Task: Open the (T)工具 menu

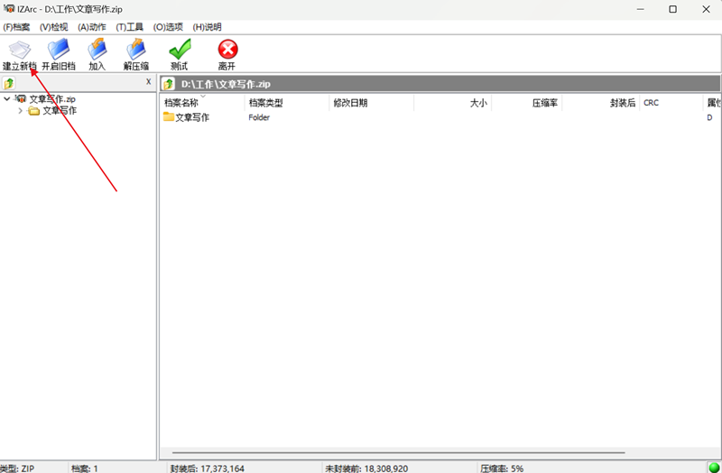Action: (129, 27)
